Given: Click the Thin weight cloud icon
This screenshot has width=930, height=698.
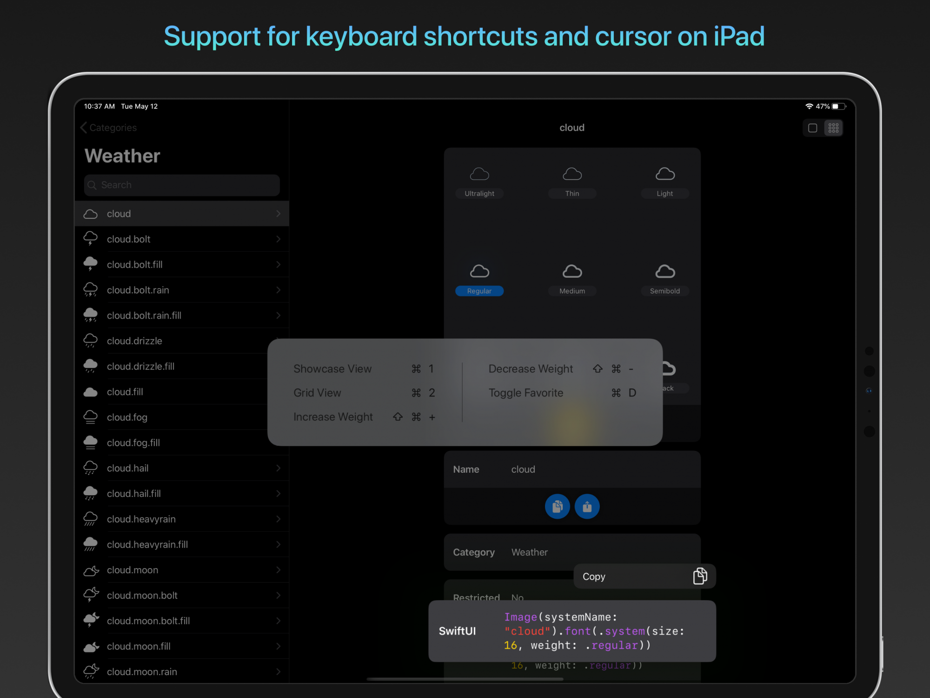Looking at the screenshot, I should tap(572, 174).
